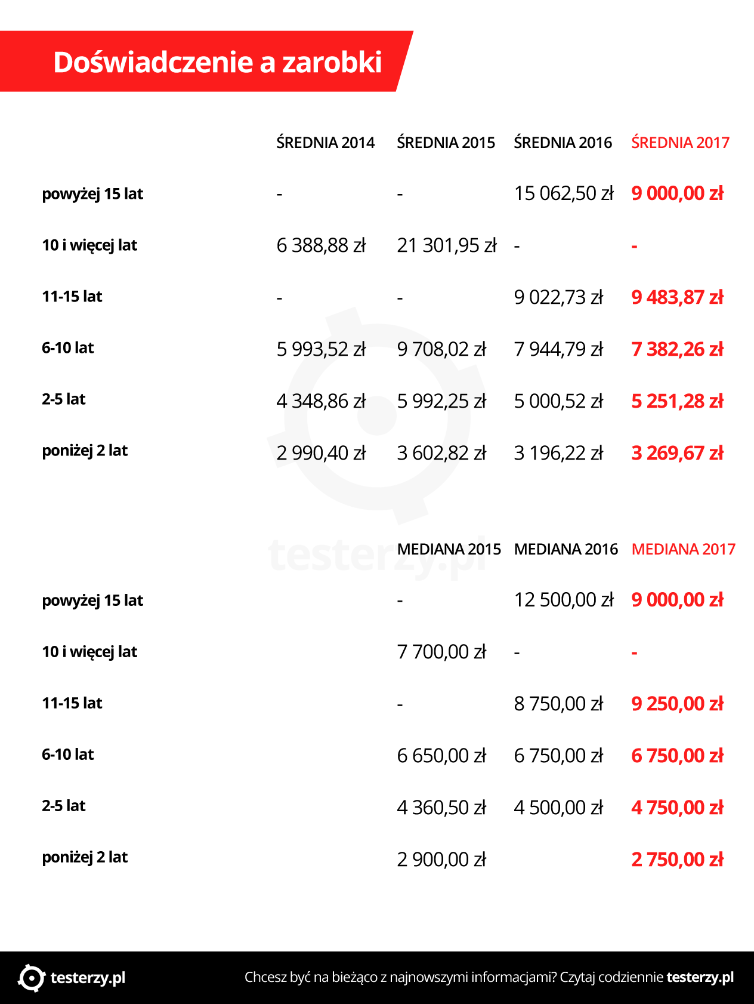Select the 2 990,40 zł average for 2014

pyautogui.click(x=322, y=453)
